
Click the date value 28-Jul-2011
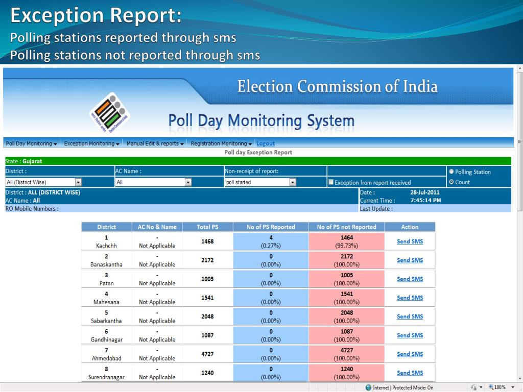[x=424, y=192]
